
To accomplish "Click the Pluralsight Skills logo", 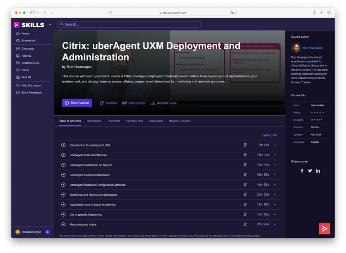I will point(29,25).
